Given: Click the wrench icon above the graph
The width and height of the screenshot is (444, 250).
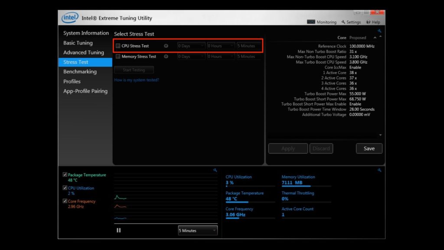Looking at the screenshot, I should [x=215, y=170].
